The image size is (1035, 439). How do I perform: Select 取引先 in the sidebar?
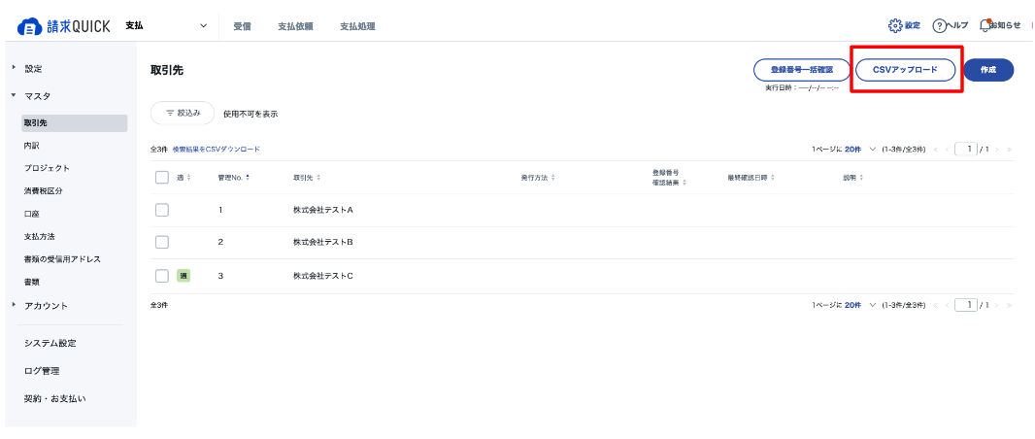click(74, 122)
